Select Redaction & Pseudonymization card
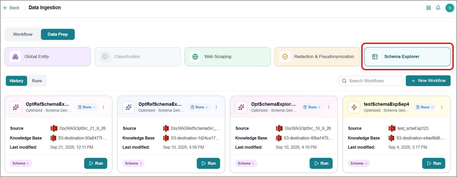Screen dimensions: 457x177 pyautogui.click(x=317, y=57)
